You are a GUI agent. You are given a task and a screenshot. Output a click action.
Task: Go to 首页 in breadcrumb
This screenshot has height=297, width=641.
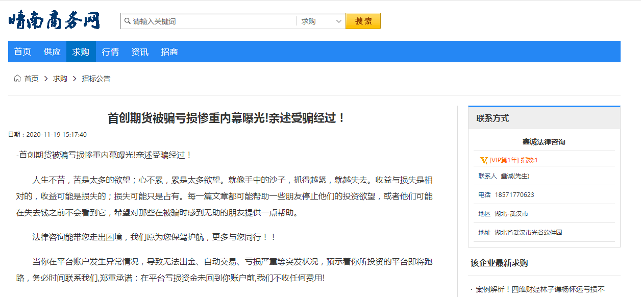click(32, 79)
